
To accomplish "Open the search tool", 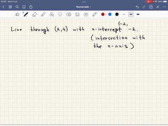I will click(x=17, y=7).
